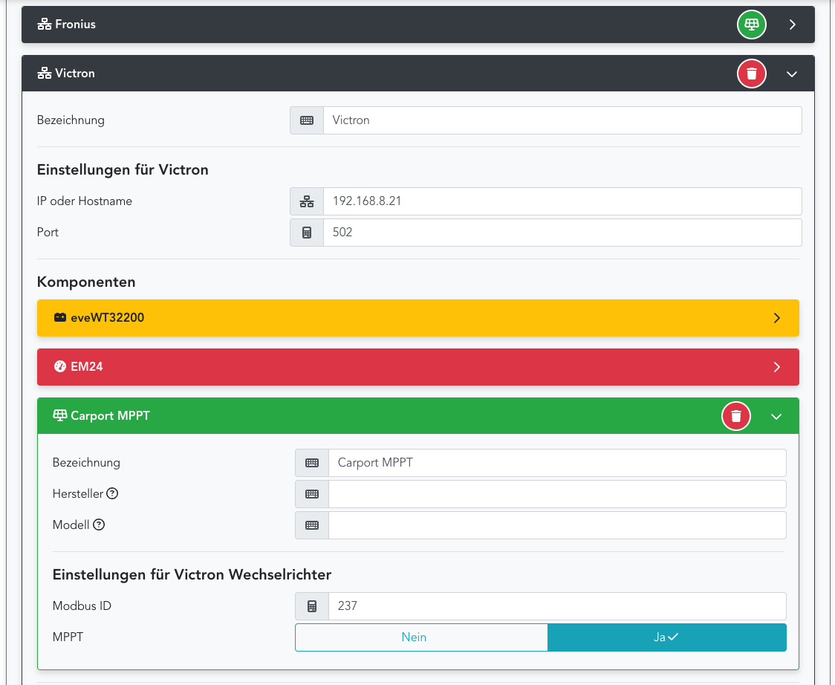Click the Modbus ID label
This screenshot has width=835, height=685.
[x=82, y=606]
